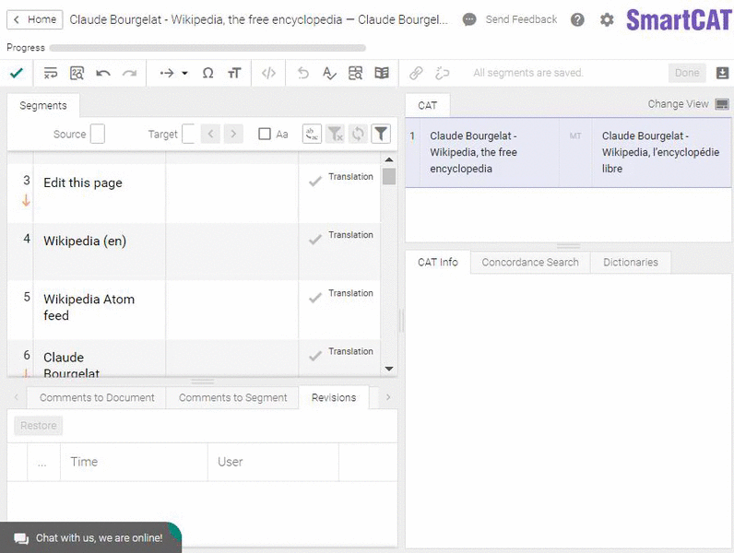Click the copy source to target icon
Image resolution: width=734 pixels, height=553 pixels.
(51, 73)
